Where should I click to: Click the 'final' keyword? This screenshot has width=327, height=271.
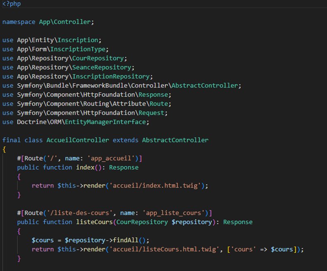[x=11, y=140]
